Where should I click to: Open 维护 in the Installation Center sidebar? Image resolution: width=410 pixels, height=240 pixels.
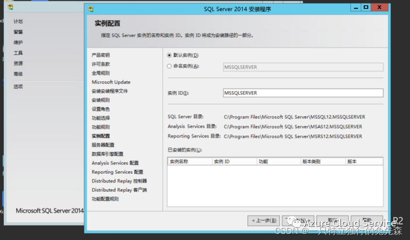[18, 42]
